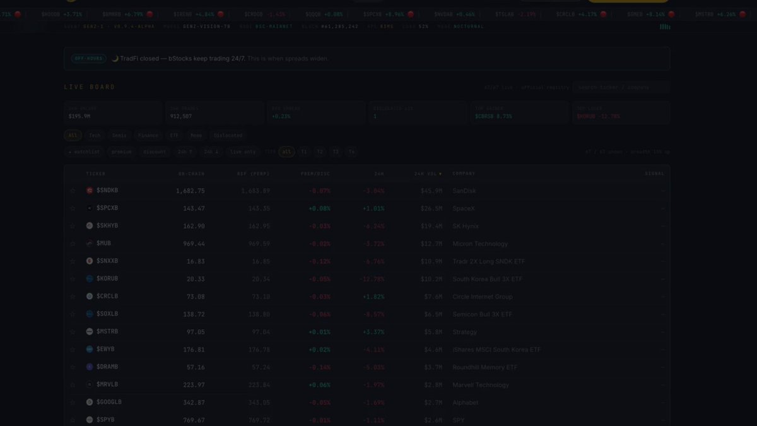
Task: Select the Meme category tab
Action: (196, 136)
